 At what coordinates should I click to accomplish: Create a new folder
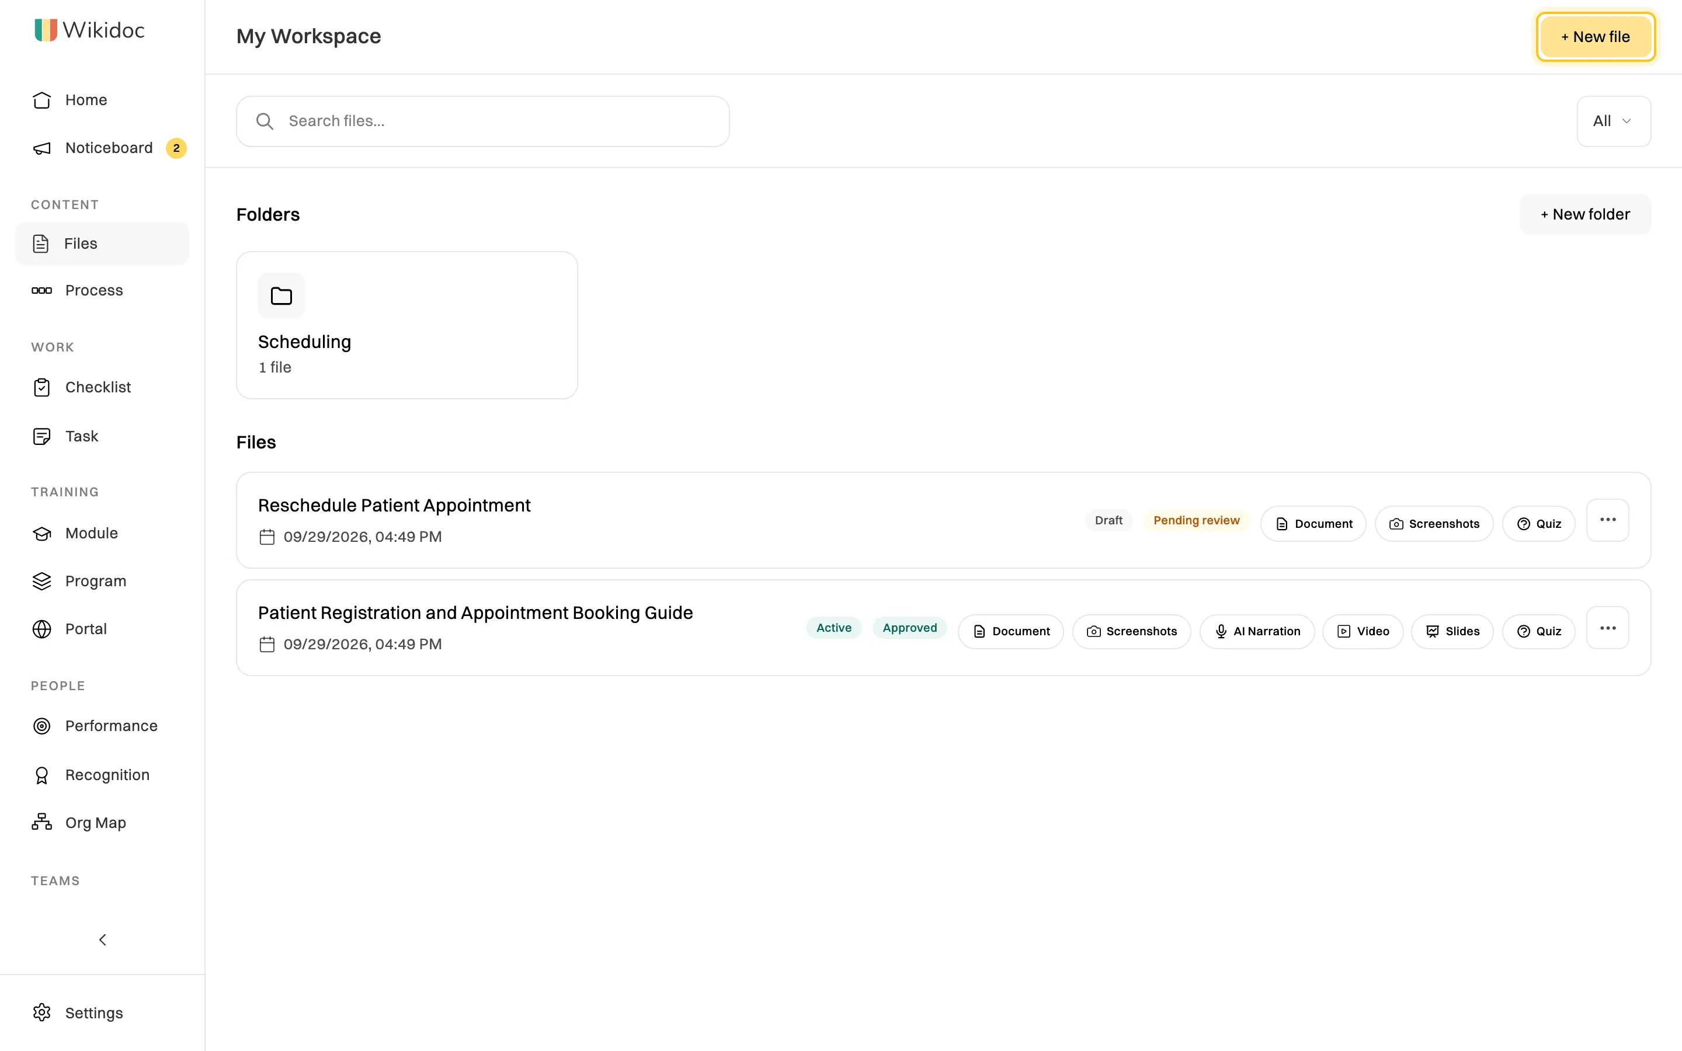[x=1586, y=215]
